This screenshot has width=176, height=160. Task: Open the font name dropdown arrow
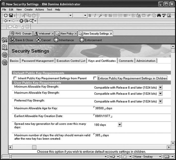[70, 15]
